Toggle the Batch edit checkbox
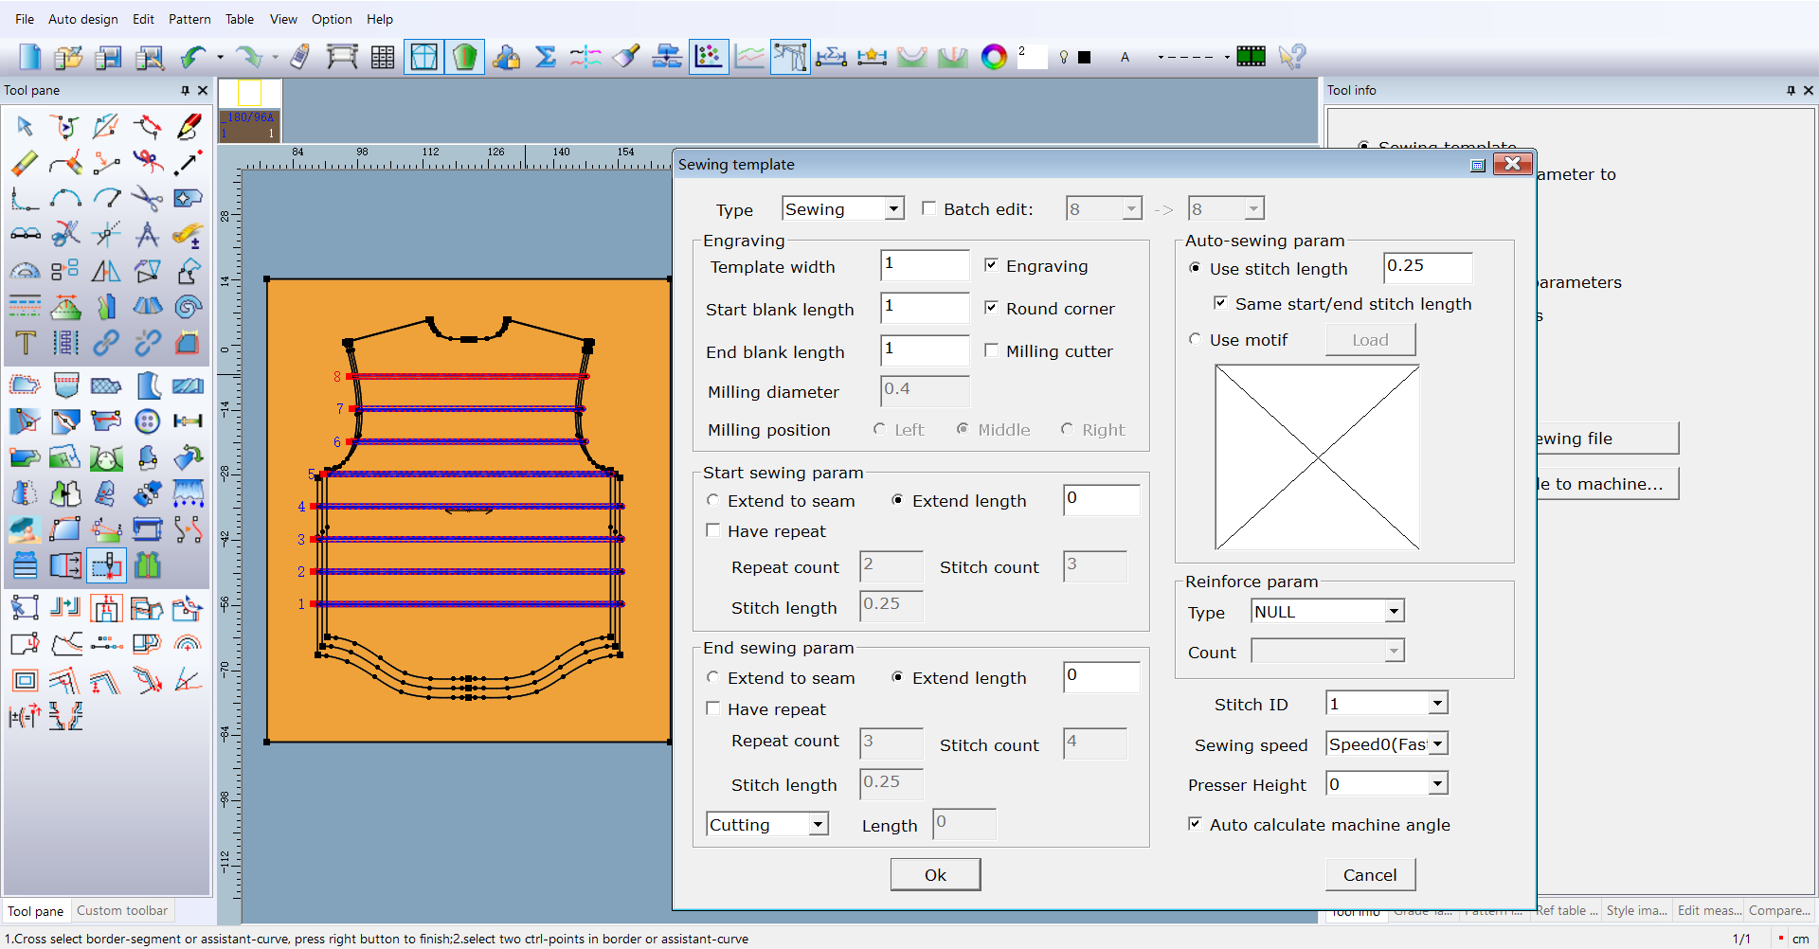The width and height of the screenshot is (1819, 949). tap(928, 208)
